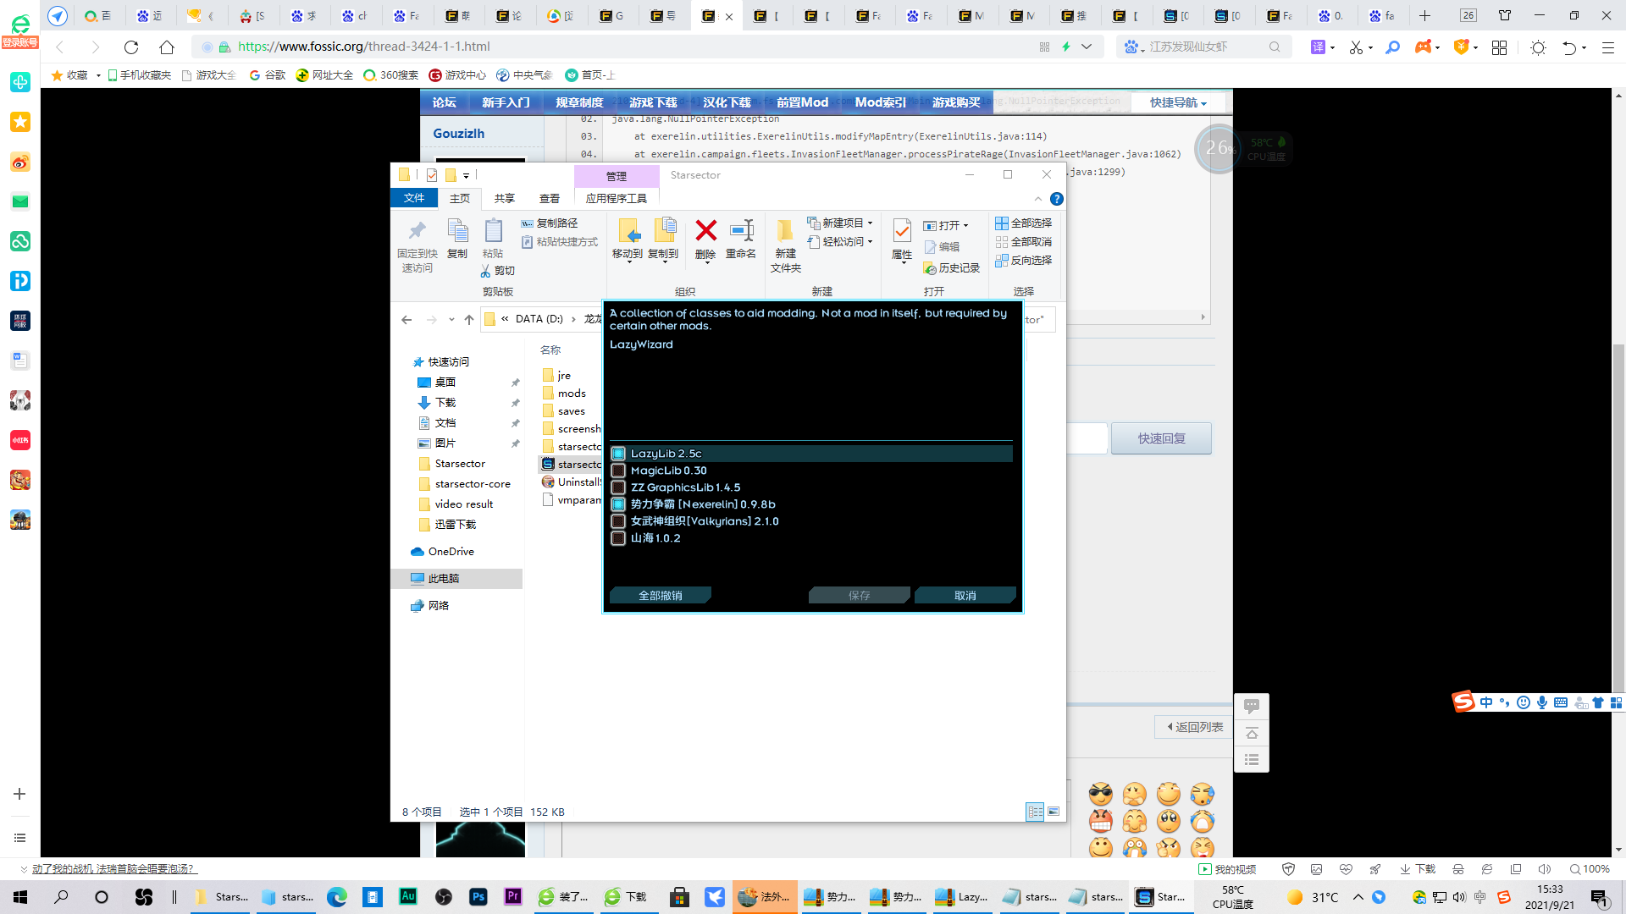Click the Properties icon in ribbon

pos(902,231)
